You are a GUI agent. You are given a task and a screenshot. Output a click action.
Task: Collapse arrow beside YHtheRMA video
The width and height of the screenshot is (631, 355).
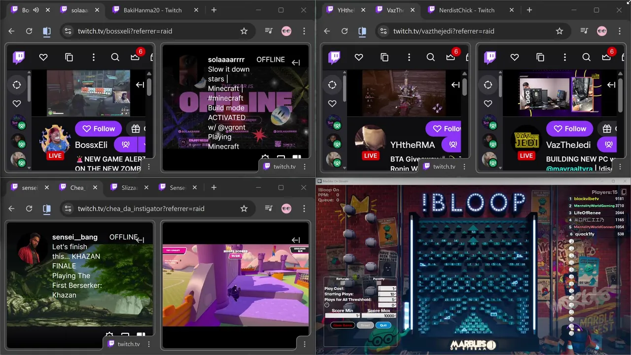[456, 85]
